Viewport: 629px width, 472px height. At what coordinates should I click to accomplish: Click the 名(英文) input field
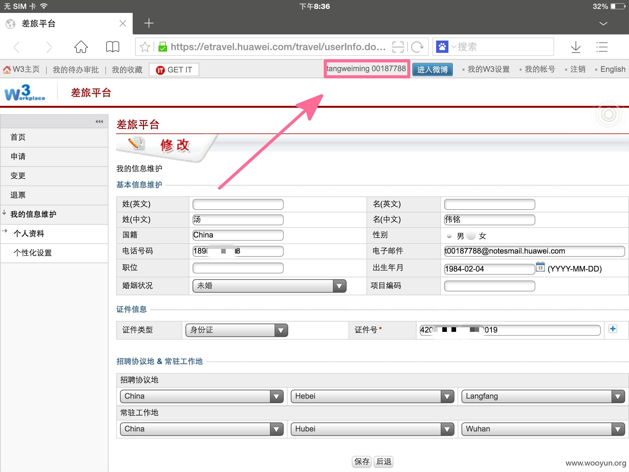pos(490,204)
